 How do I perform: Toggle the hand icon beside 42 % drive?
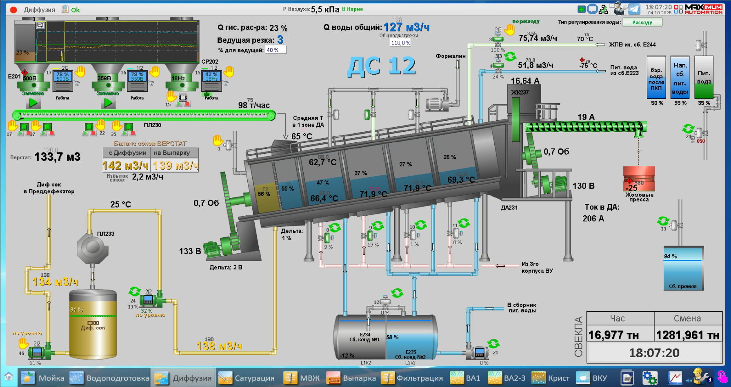click(229, 72)
